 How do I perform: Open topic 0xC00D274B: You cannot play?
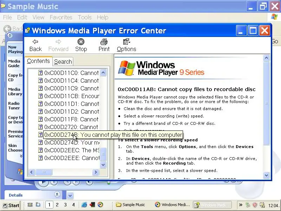pyautogui.click(x=113, y=135)
